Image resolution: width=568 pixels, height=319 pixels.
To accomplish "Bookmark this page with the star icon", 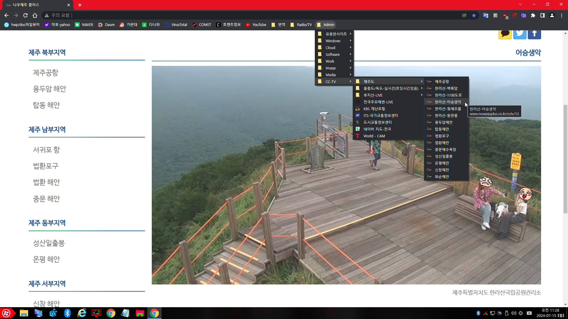I will [474, 15].
